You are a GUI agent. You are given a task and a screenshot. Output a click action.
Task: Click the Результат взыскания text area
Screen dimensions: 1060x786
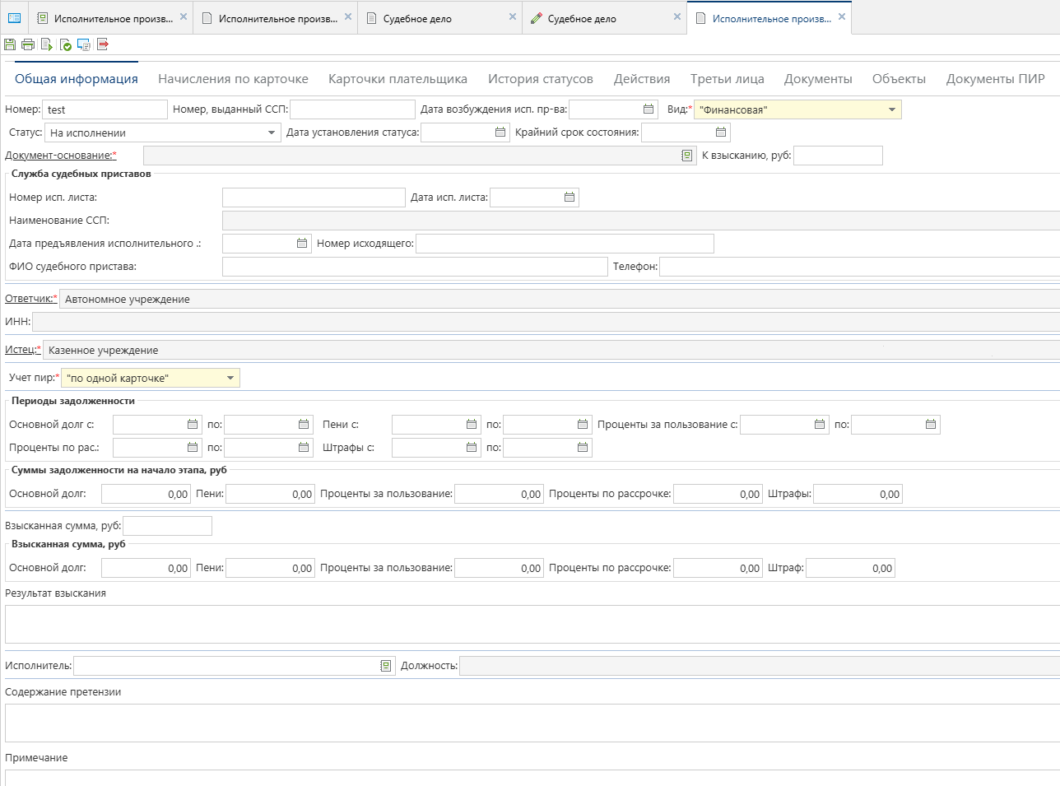click(532, 625)
